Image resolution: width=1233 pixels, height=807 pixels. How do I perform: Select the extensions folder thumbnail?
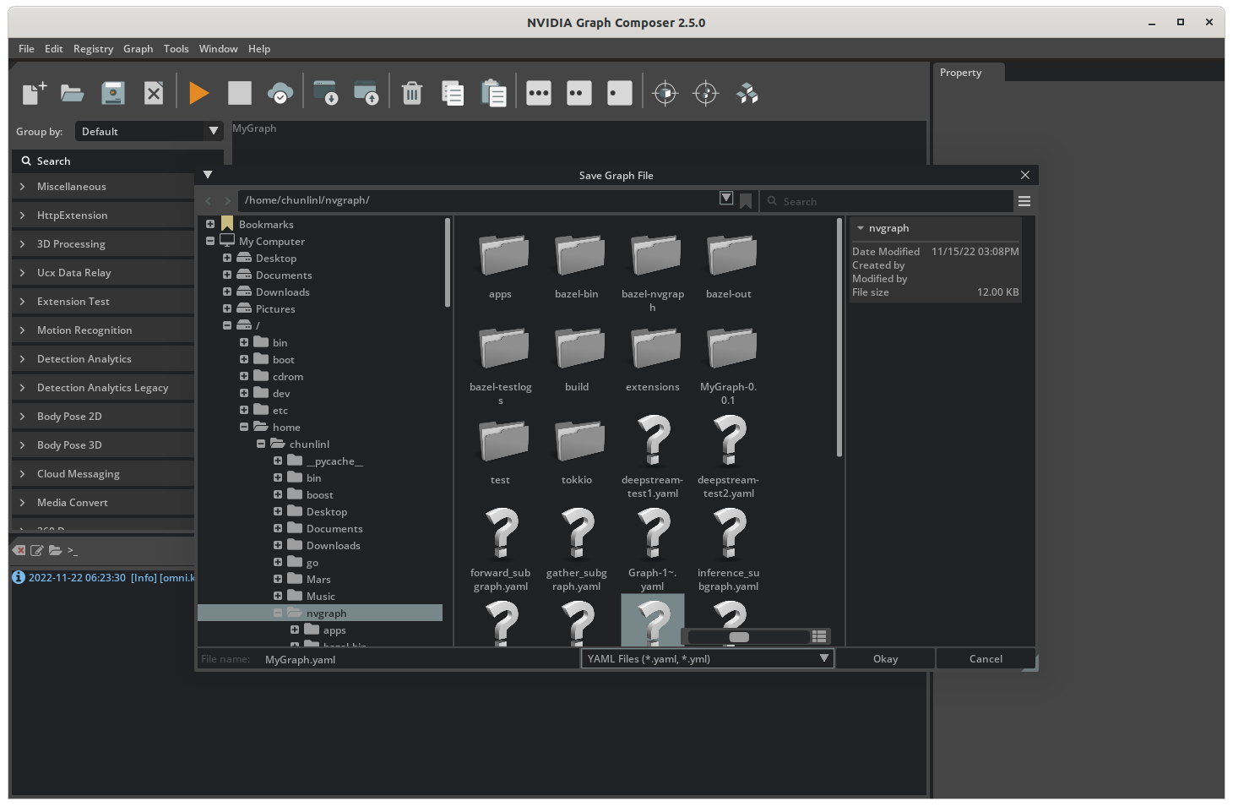pos(653,358)
